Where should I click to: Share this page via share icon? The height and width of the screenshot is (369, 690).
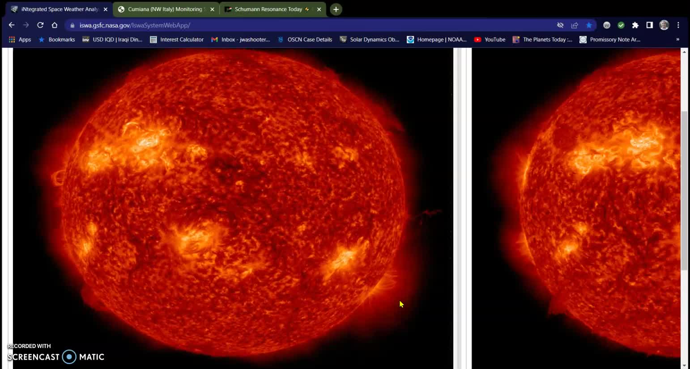[x=575, y=25]
